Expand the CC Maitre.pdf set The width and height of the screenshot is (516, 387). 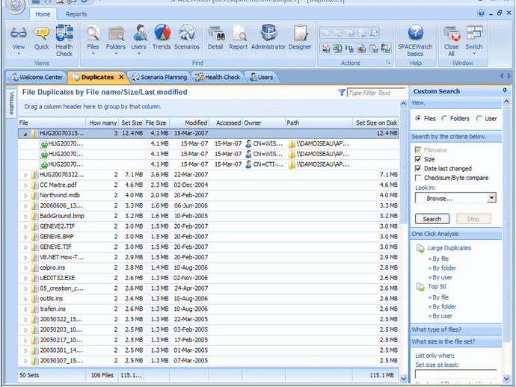click(25, 185)
